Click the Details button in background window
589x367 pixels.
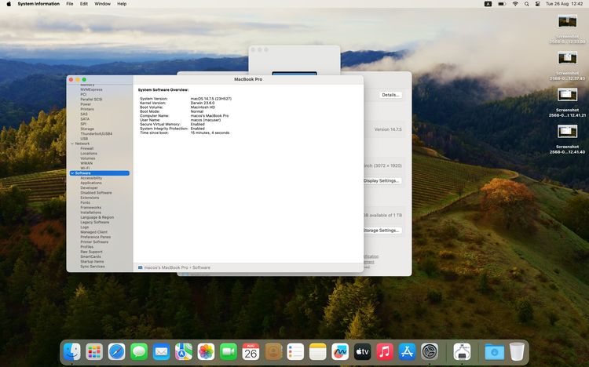390,95
